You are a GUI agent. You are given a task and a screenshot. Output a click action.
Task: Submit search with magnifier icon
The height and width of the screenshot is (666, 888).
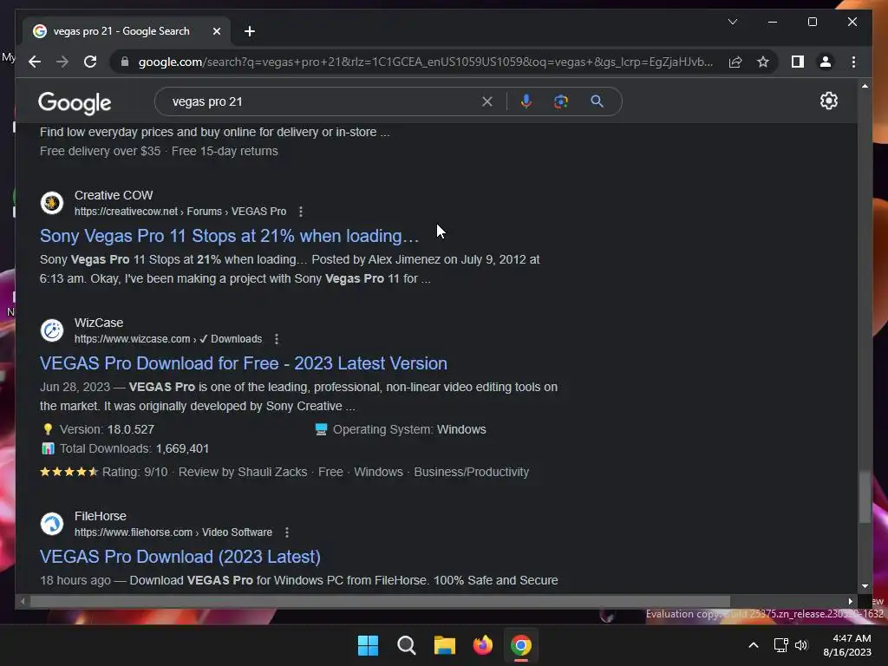(x=597, y=101)
